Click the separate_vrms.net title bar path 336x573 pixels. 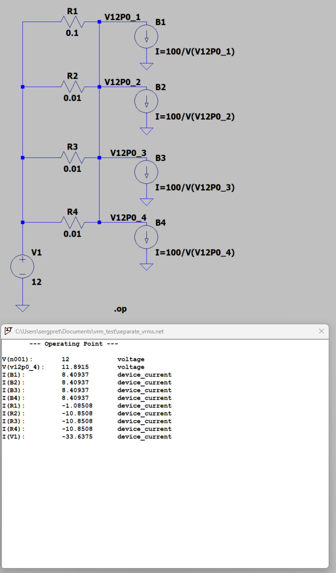click(90, 332)
